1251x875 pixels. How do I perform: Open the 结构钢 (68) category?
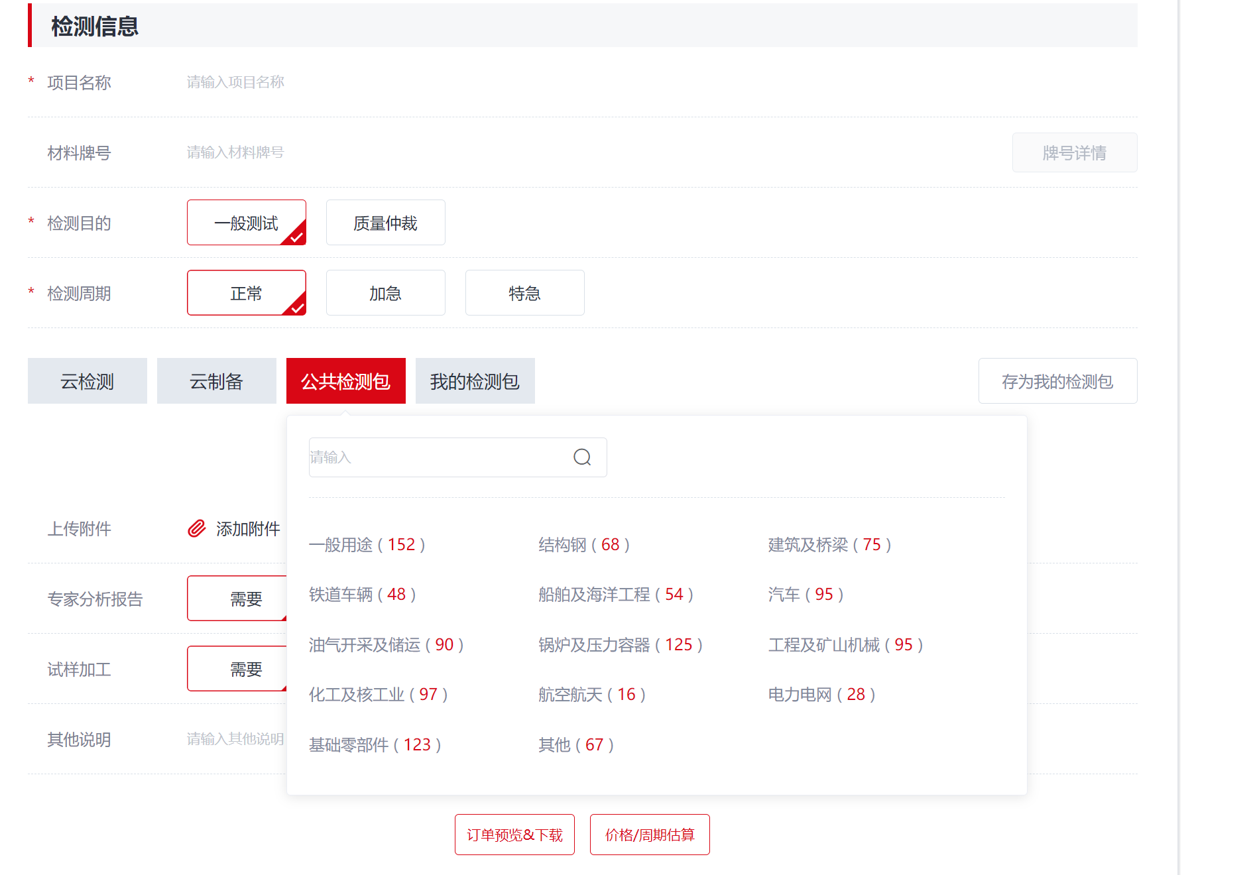(x=584, y=545)
